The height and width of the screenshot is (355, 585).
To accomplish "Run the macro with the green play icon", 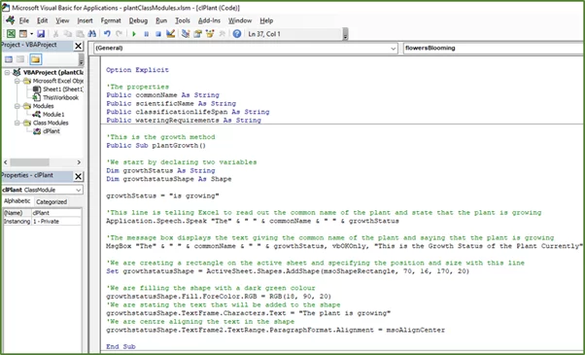I will click(134, 34).
